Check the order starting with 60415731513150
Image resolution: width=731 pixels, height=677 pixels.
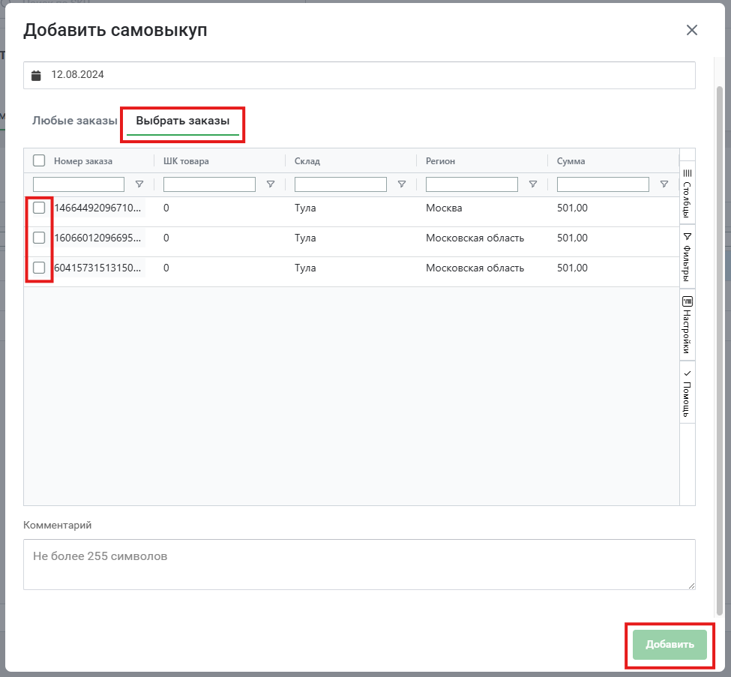point(39,268)
